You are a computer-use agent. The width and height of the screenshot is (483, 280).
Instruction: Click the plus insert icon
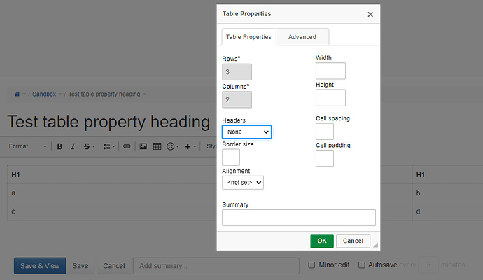(x=188, y=146)
